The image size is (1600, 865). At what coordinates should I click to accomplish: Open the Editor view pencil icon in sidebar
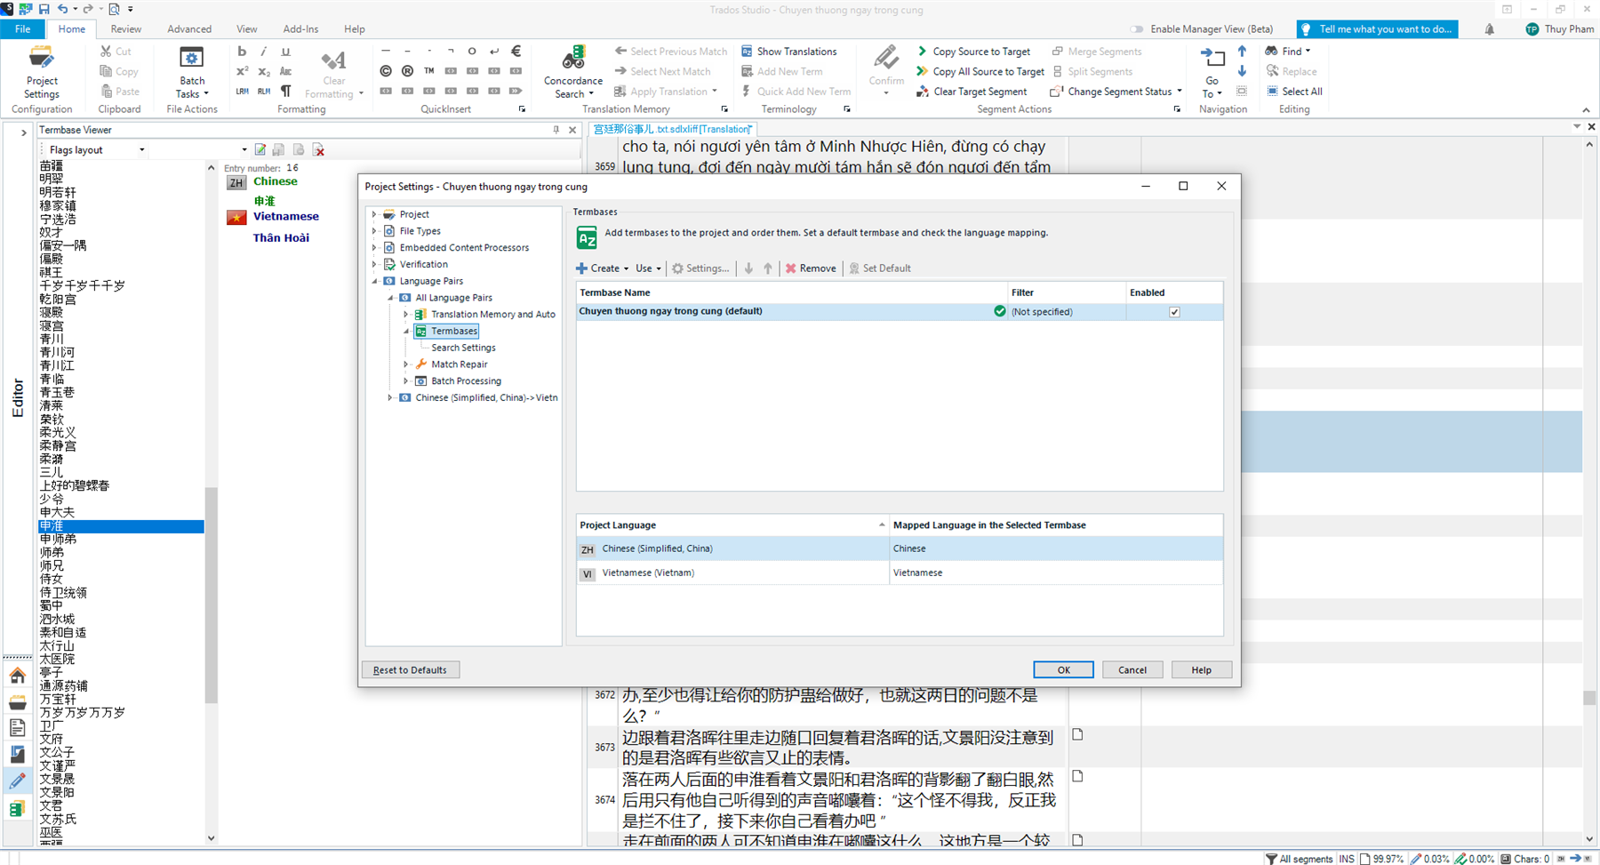click(x=17, y=781)
